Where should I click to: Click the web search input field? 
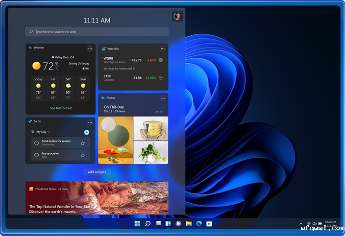coord(98,32)
